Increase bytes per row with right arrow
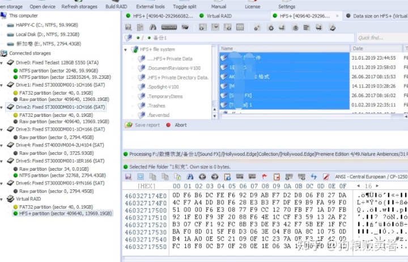The image size is (408, 262). tap(377, 186)
